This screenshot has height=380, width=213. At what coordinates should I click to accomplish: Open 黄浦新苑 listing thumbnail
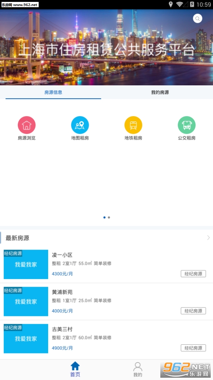pos(26,301)
